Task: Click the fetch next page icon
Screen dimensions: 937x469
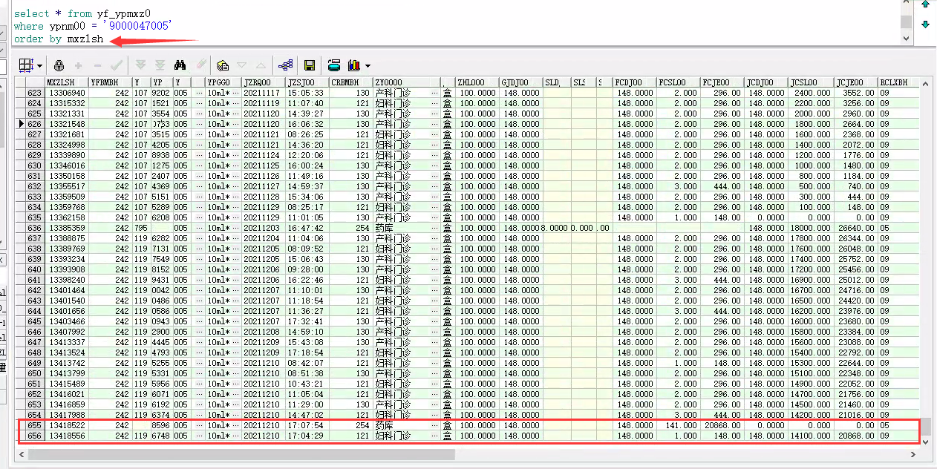Action: point(141,65)
